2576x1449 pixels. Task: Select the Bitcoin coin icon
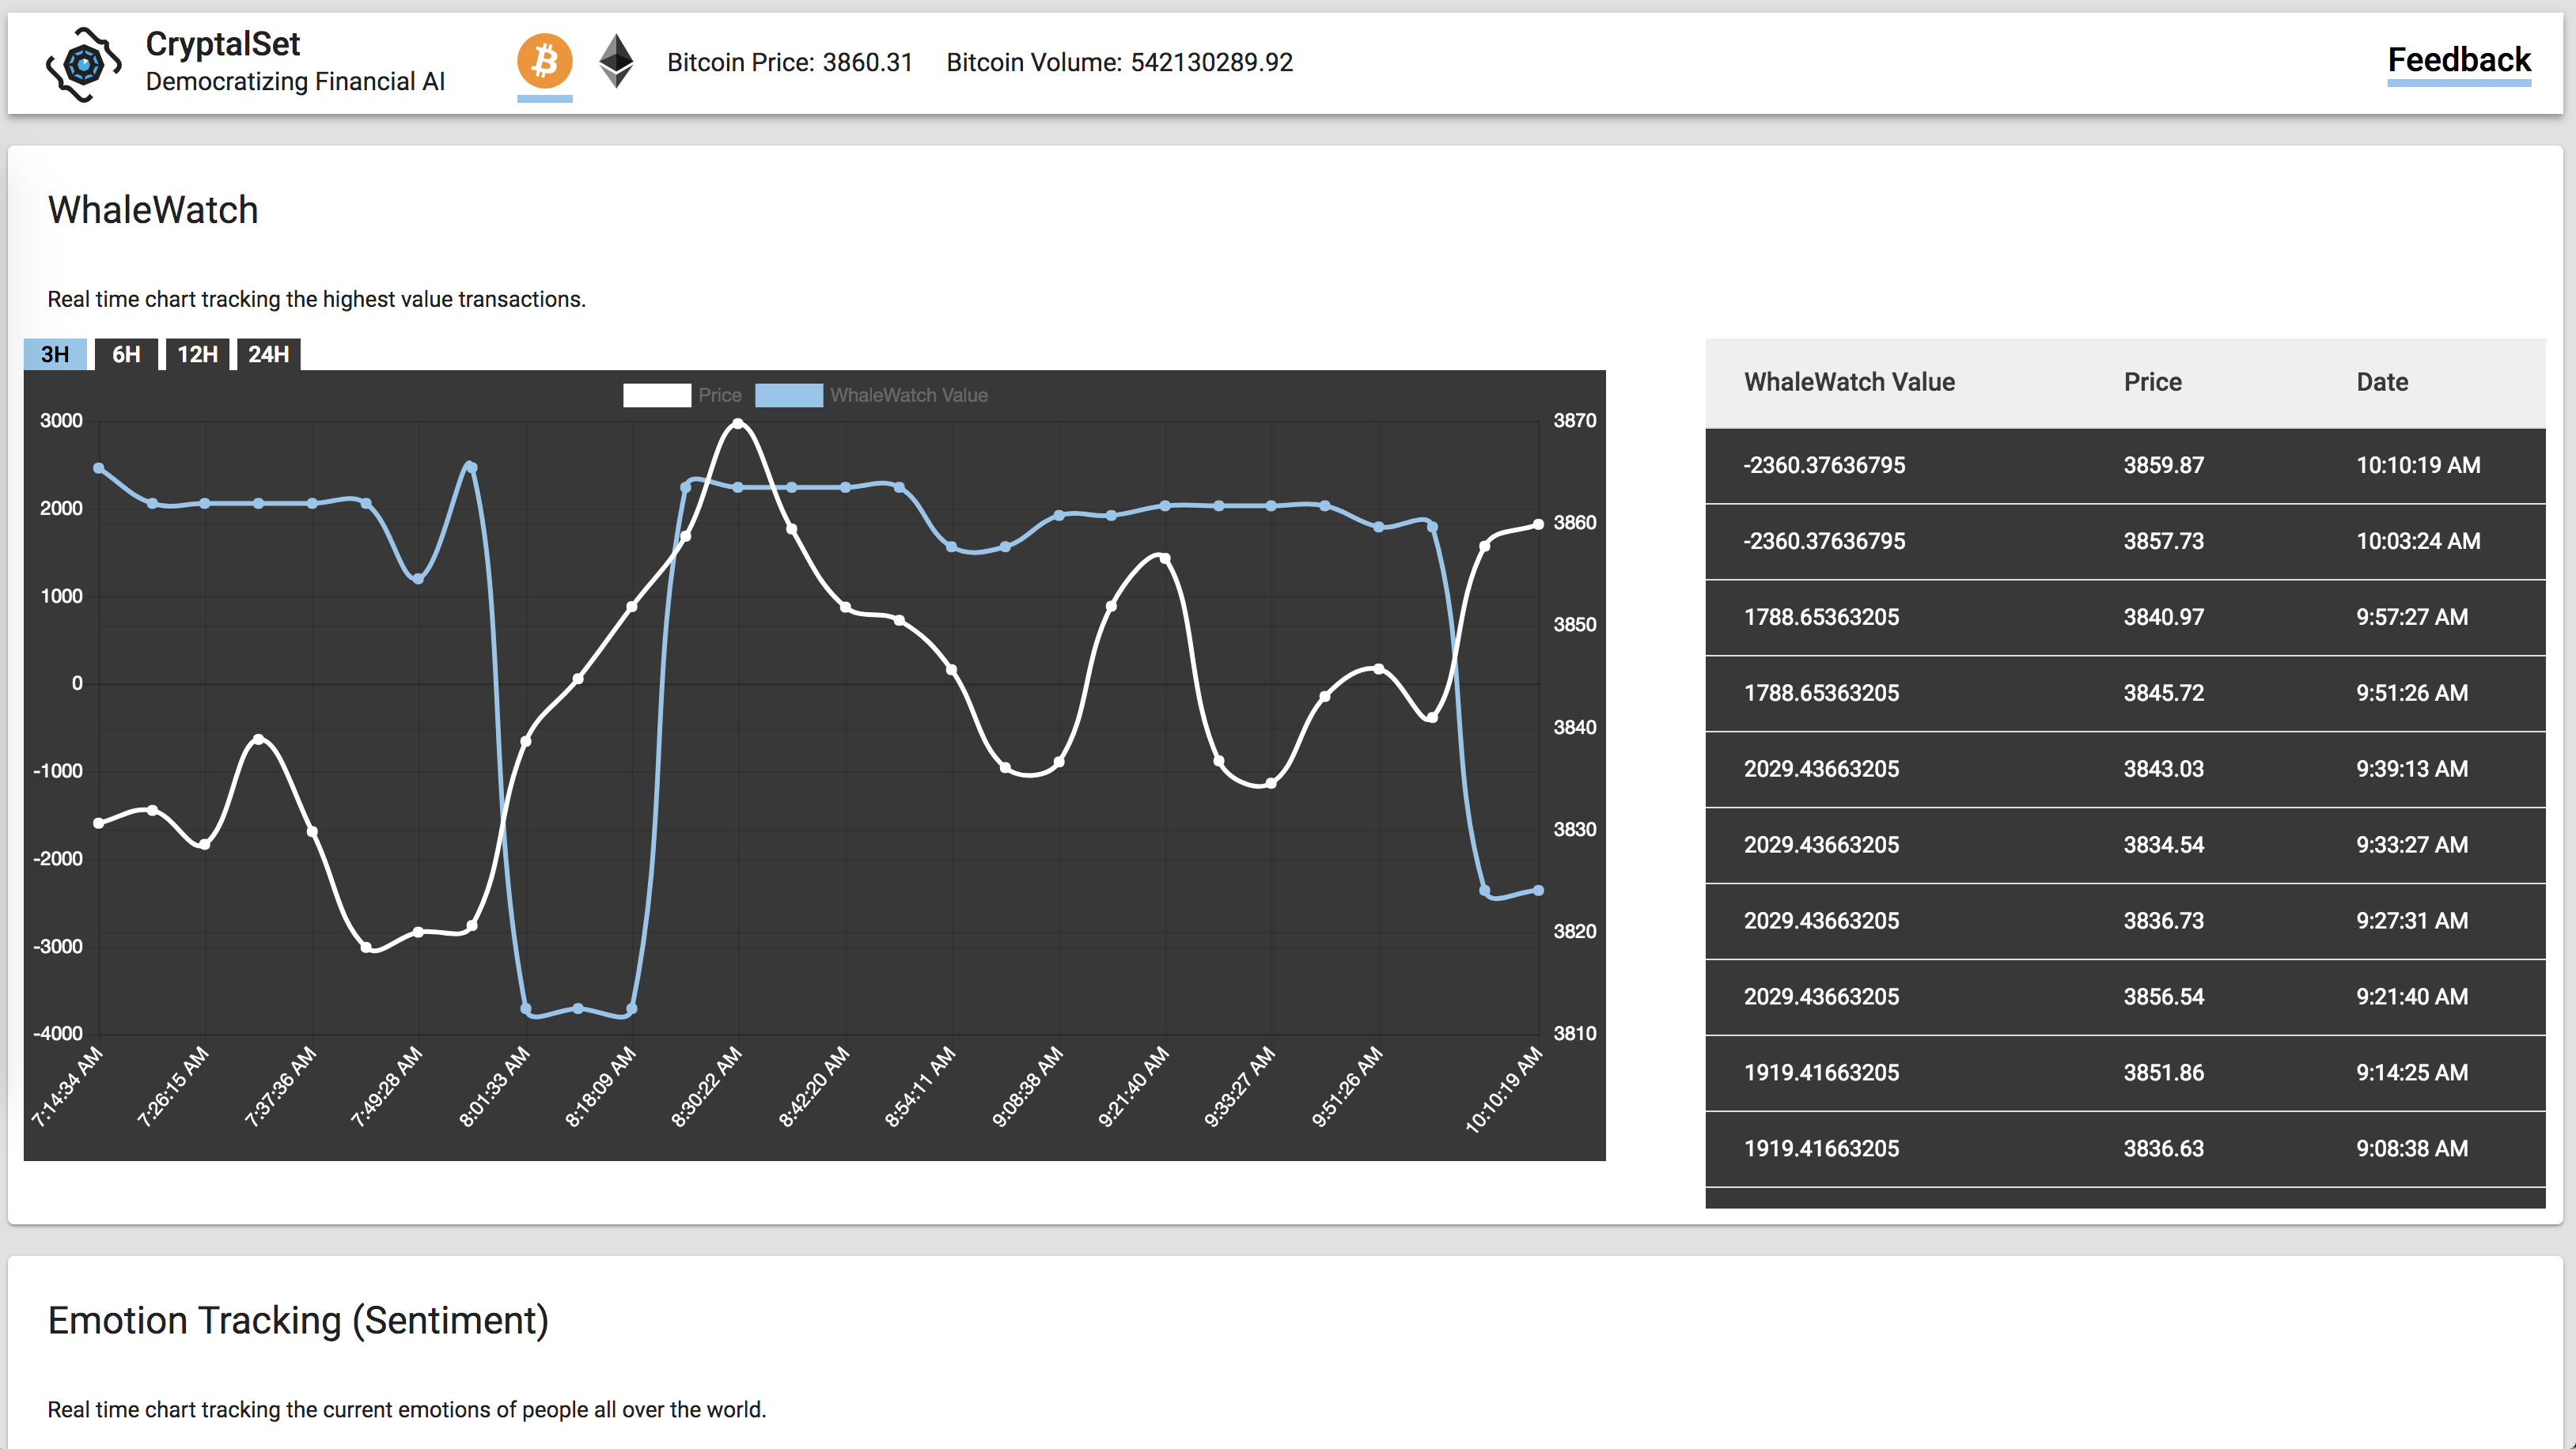pyautogui.click(x=544, y=61)
